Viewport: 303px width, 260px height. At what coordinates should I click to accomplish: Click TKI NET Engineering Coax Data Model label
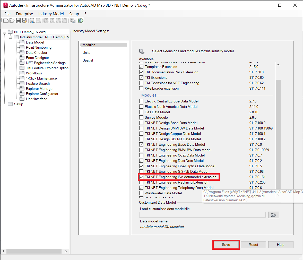175,155
